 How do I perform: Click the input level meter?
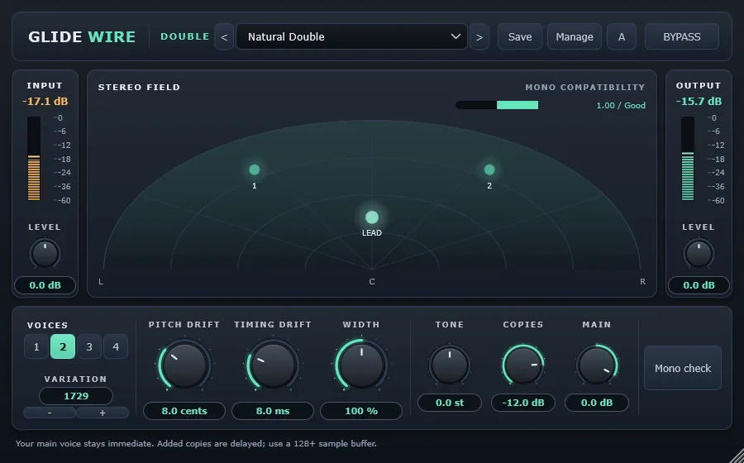pos(34,159)
